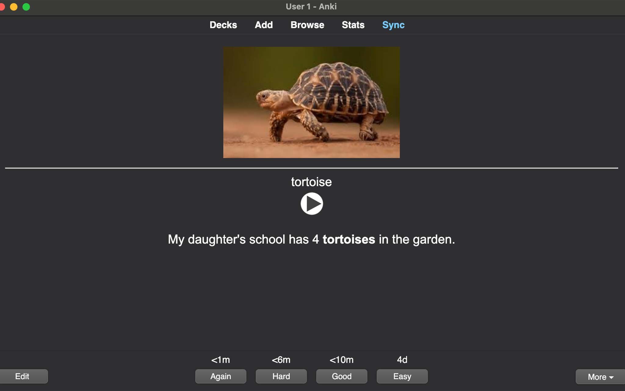Open the Browse card browser

307,25
